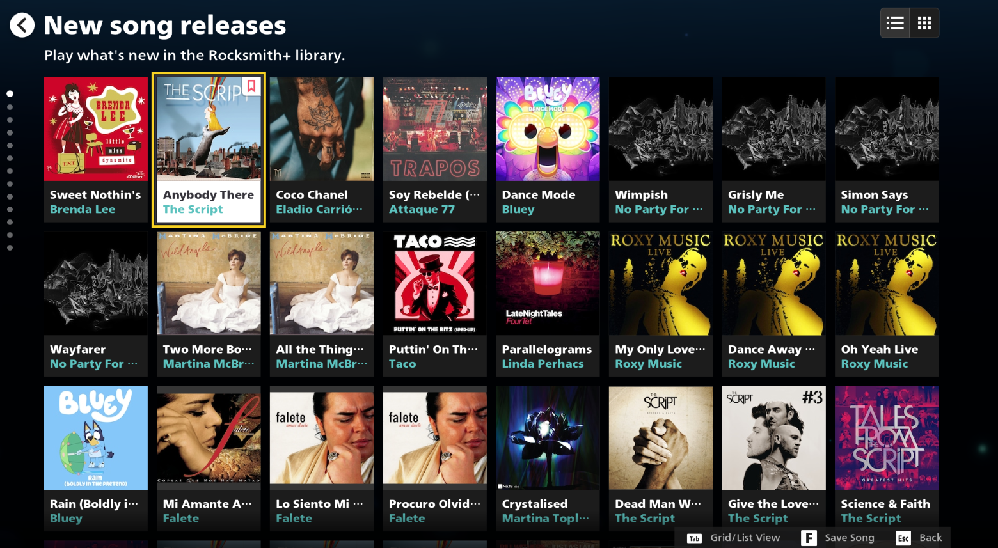Click the Wayfarer song title
This screenshot has height=548, width=998.
pyautogui.click(x=77, y=350)
